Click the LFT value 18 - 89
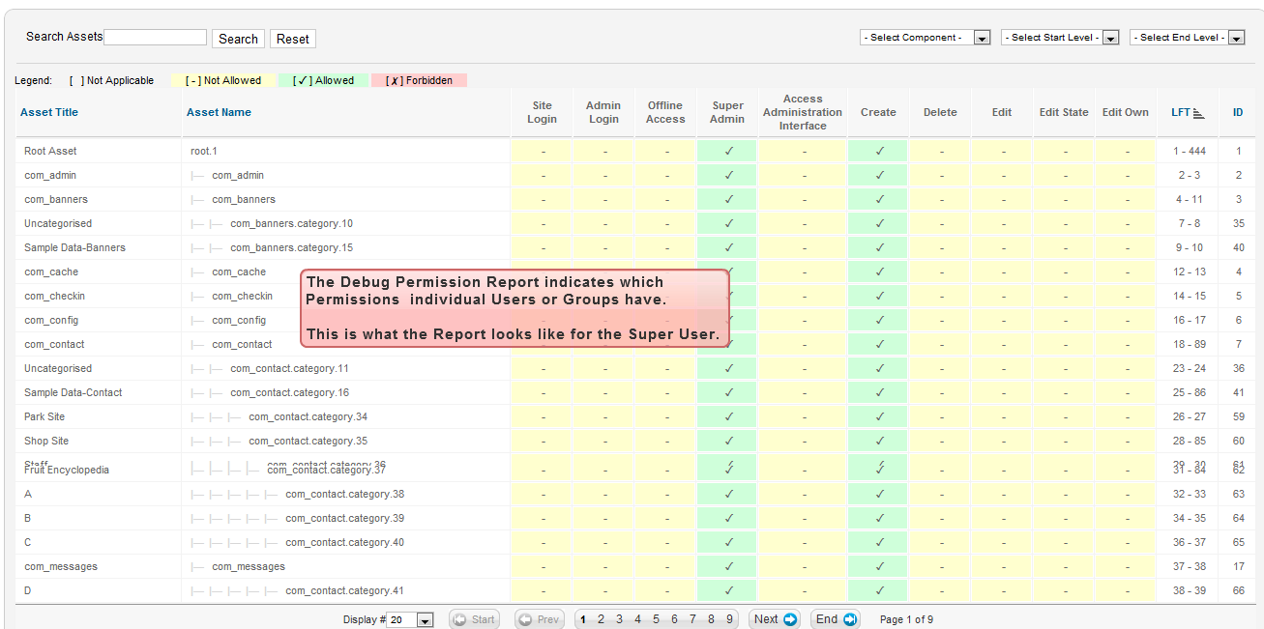Viewport: 1264px width, 629px height. [1190, 344]
